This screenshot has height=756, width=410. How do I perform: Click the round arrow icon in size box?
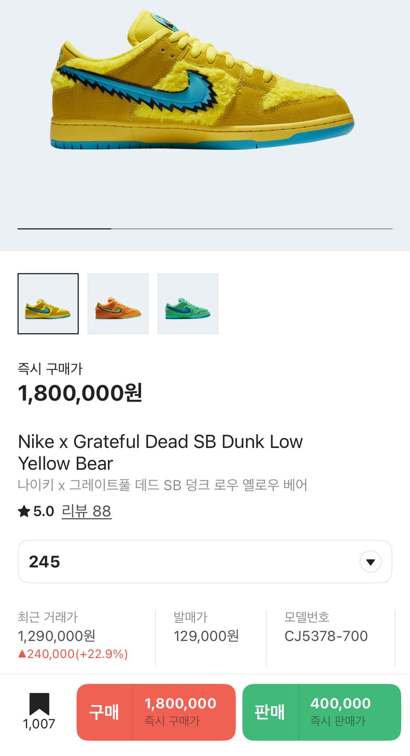pyautogui.click(x=371, y=562)
